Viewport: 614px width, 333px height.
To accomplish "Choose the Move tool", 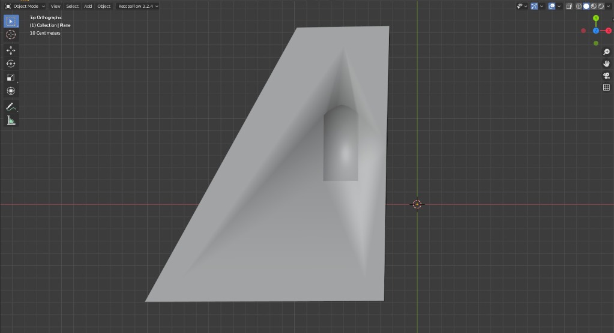I will coord(11,50).
